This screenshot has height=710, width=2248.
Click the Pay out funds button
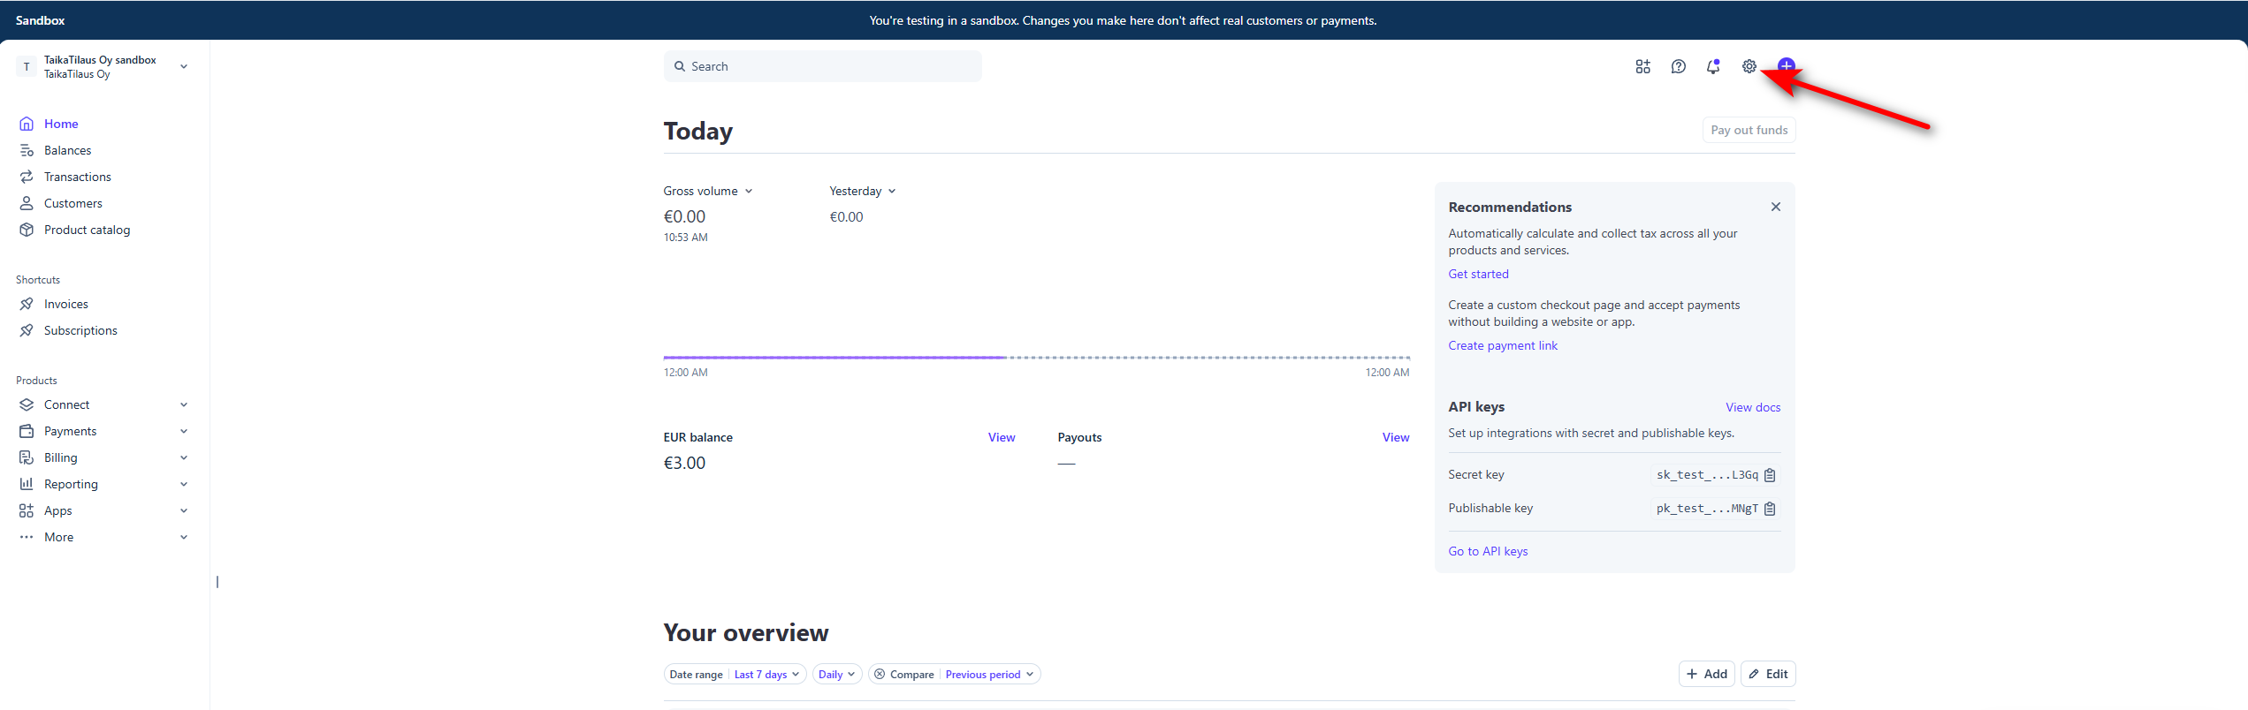click(x=1749, y=130)
